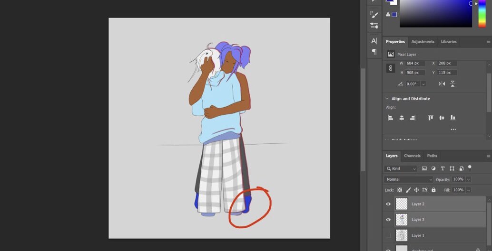Open the Paragraph panel icon
The height and width of the screenshot is (251, 492).
coord(374,52)
